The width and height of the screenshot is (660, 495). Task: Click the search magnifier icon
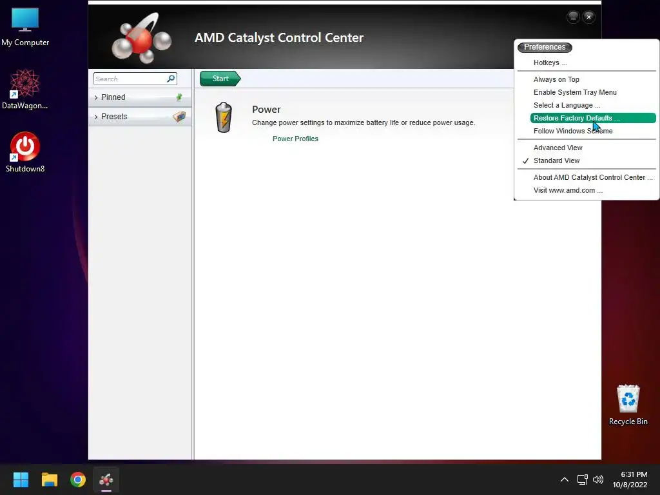click(171, 79)
